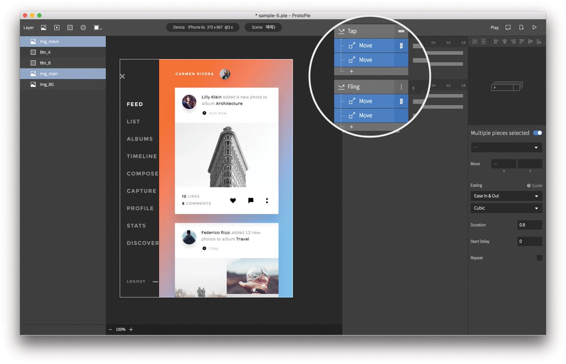Distribute selected layers vertically
Viewport: 566px width, 364px height.
coord(483,42)
